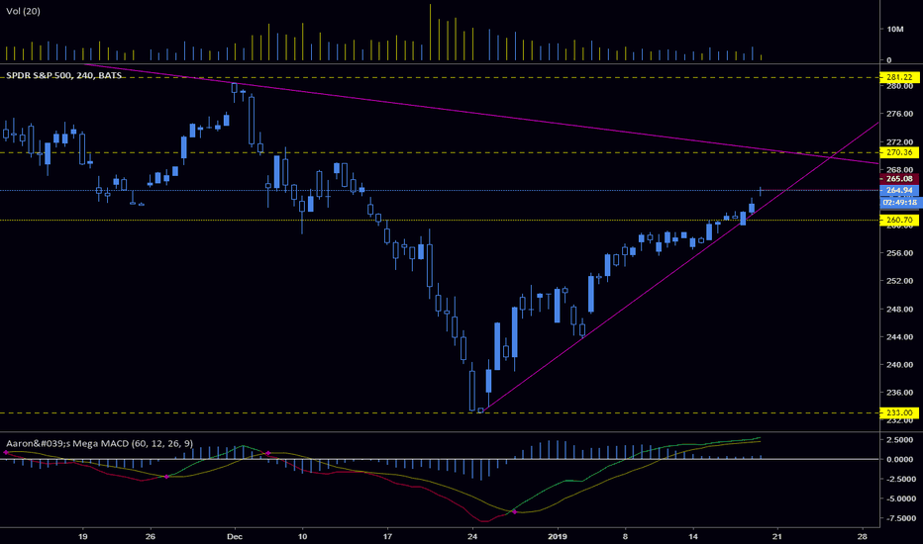Select the blue 264.94 current price tag
Screen dimensions: 923x544
899,190
